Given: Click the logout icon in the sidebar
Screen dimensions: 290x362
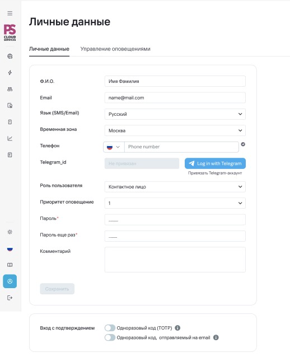Looking at the screenshot, I should [10, 298].
